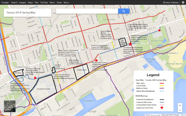Click the Greenwood Park marker icon
This screenshot has height=116, width=186.
(x=101, y=19)
